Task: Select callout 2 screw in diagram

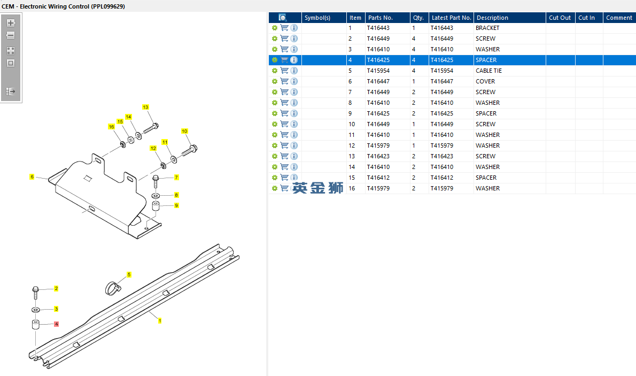Action: coord(56,288)
